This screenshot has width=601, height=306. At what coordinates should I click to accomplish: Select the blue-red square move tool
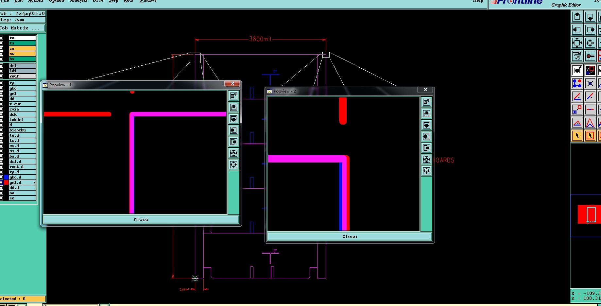(x=577, y=110)
